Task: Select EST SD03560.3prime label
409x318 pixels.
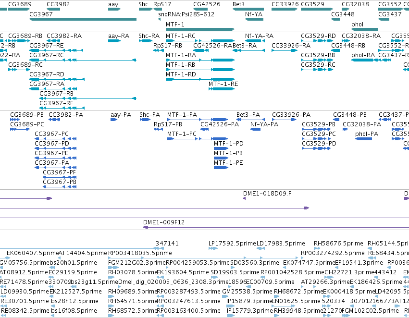Action: pyautogui.click(x=255, y=263)
